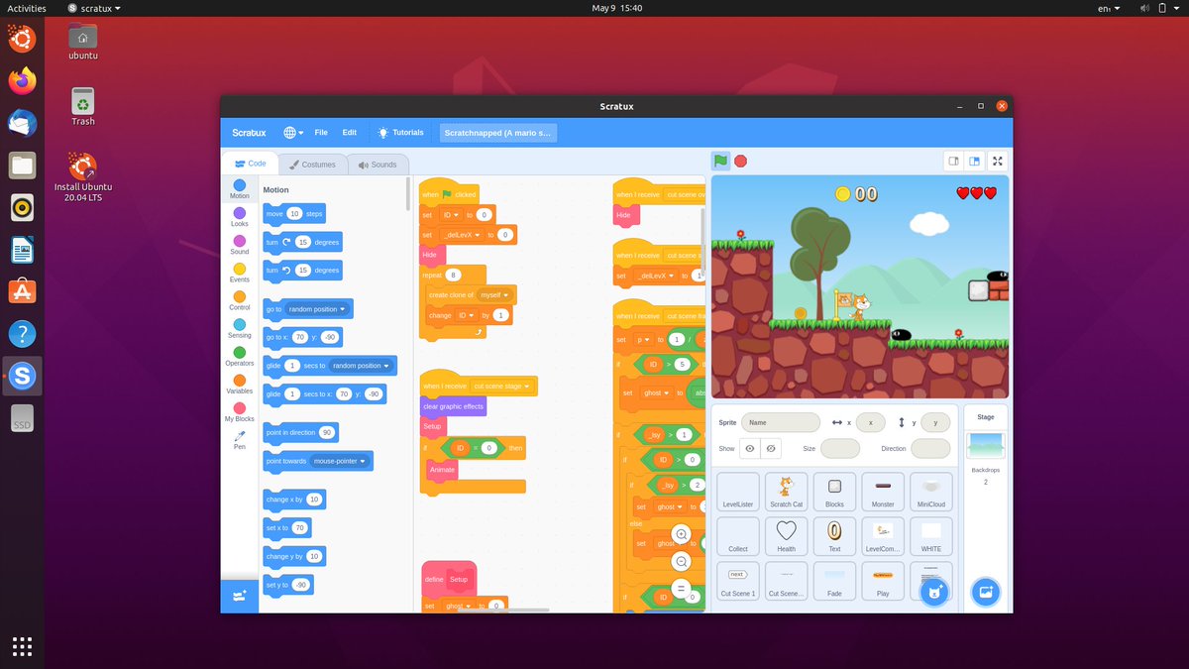Show the sprite with eye icon
This screenshot has height=669, width=1189.
pyautogui.click(x=750, y=449)
